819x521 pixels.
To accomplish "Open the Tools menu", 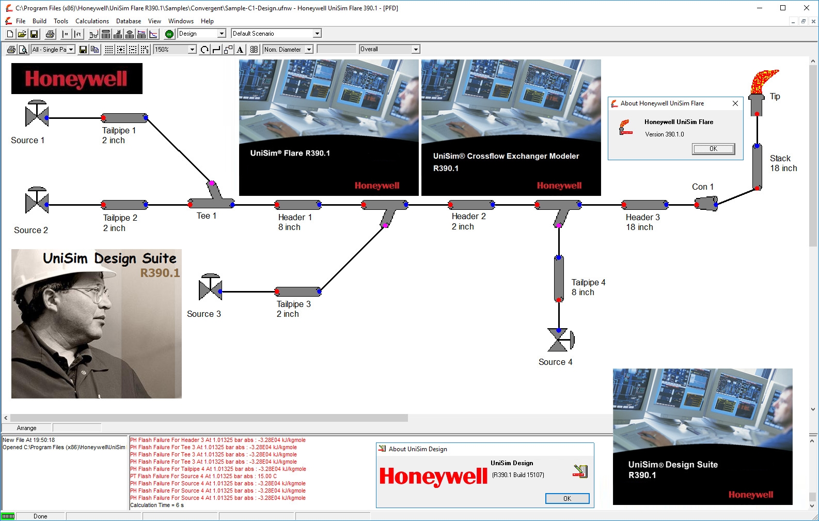I will tap(61, 21).
